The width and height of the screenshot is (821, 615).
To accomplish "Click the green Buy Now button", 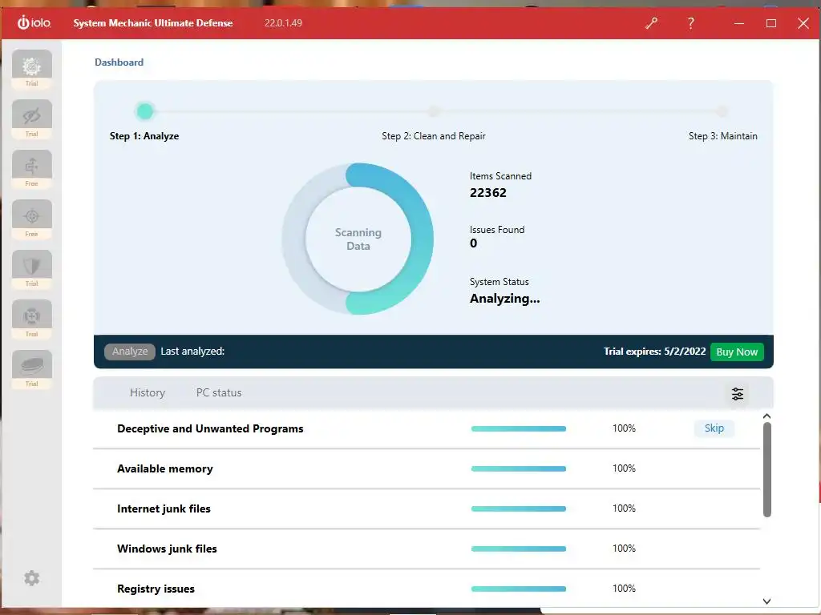I will point(737,352).
